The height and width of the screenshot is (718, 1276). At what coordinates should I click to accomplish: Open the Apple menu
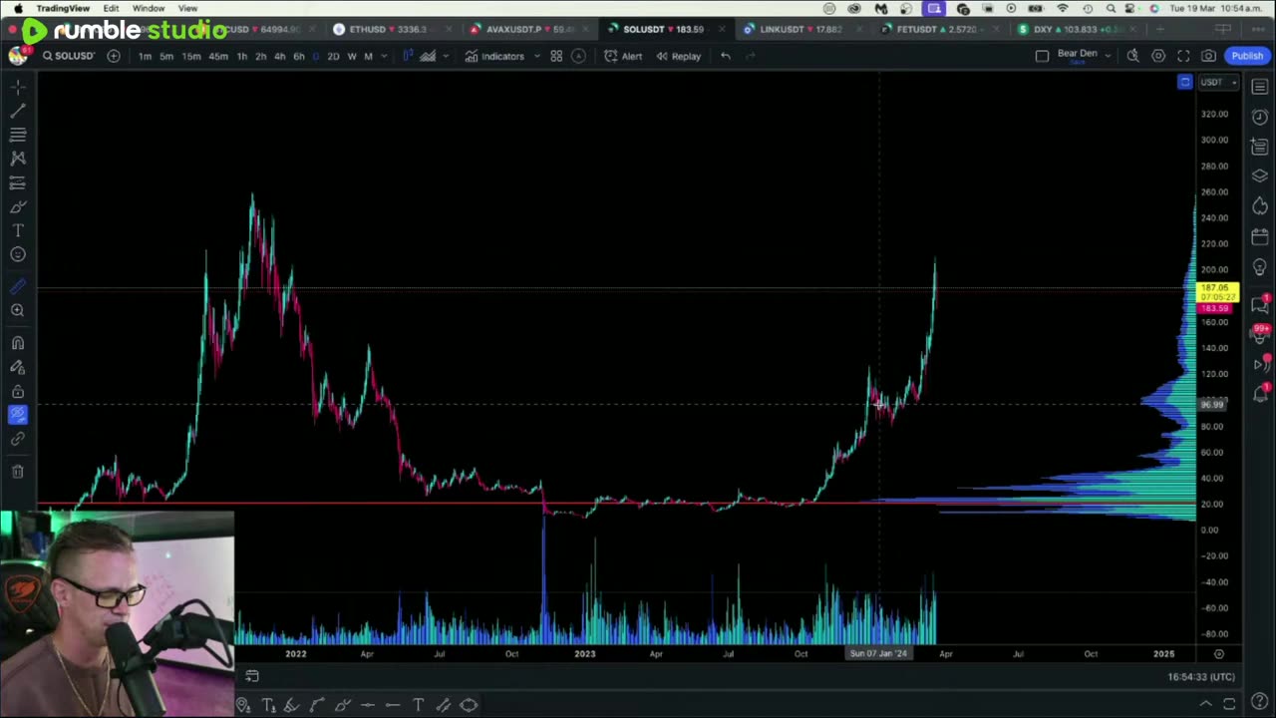[18, 8]
